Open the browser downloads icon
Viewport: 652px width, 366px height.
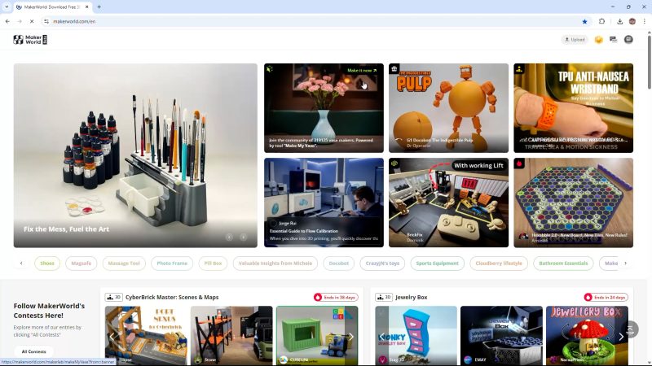click(x=619, y=21)
